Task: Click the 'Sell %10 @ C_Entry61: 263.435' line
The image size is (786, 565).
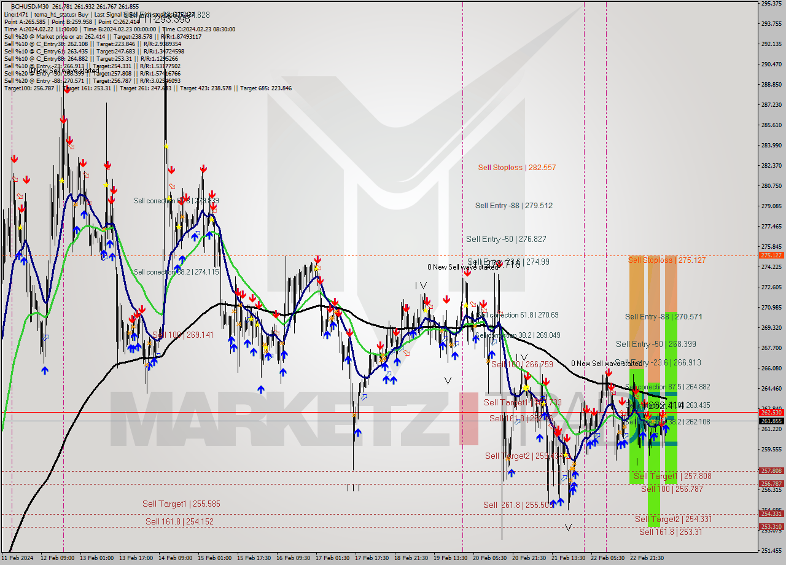Action: pos(94,51)
